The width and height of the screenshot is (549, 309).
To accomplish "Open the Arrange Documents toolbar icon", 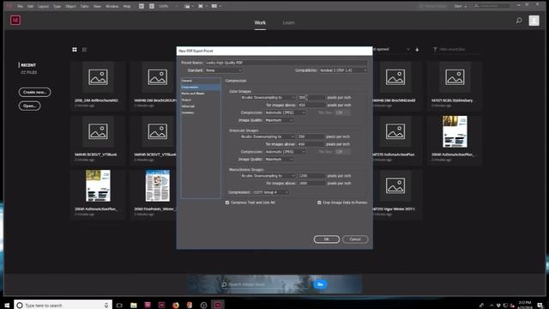I will (215, 6).
